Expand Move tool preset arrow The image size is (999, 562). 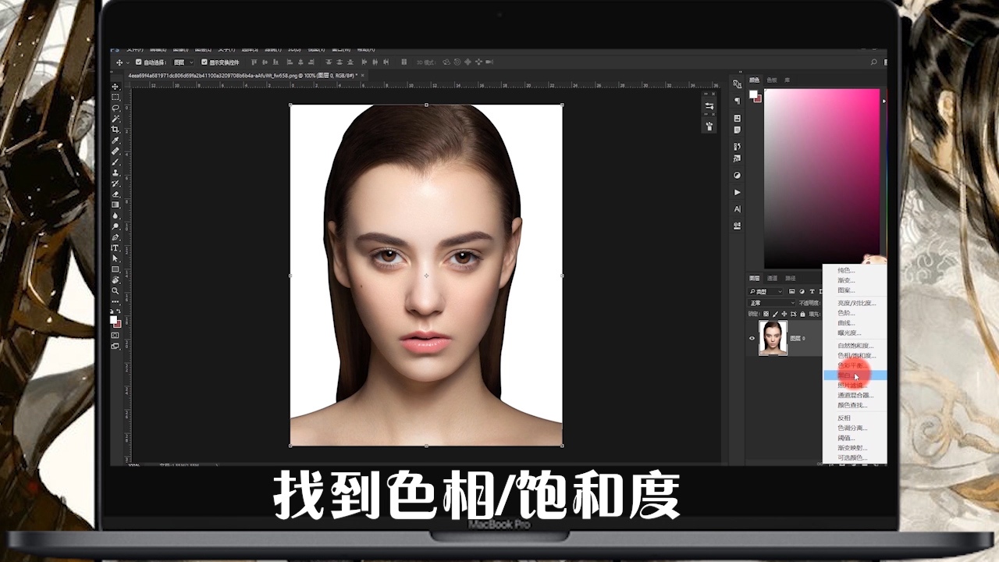[128, 62]
